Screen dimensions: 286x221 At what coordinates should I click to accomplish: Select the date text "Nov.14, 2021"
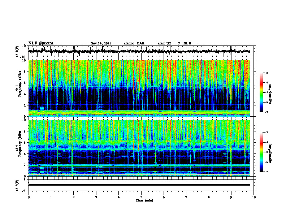(101, 43)
